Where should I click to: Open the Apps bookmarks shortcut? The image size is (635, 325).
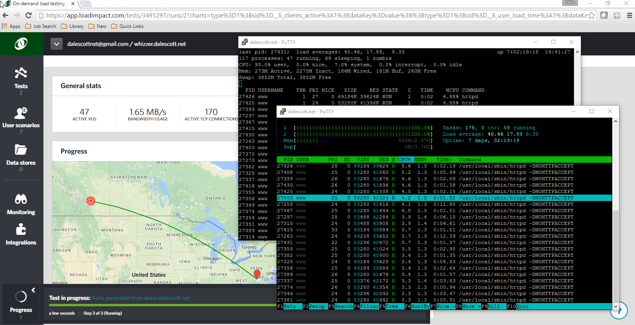tap(11, 26)
